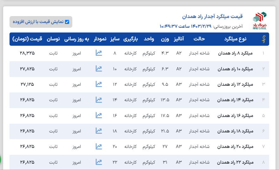
Task: Toggle نمایش قیمت با ارزش افزوده checkbox
Action: pyautogui.click(x=67, y=22)
